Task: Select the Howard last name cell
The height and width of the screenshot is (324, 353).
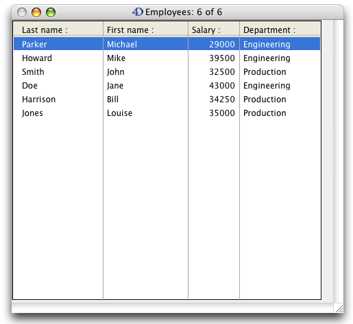Action: point(58,58)
